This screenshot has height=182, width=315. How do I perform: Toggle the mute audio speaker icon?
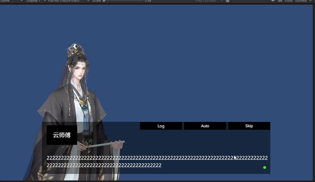point(273,1)
